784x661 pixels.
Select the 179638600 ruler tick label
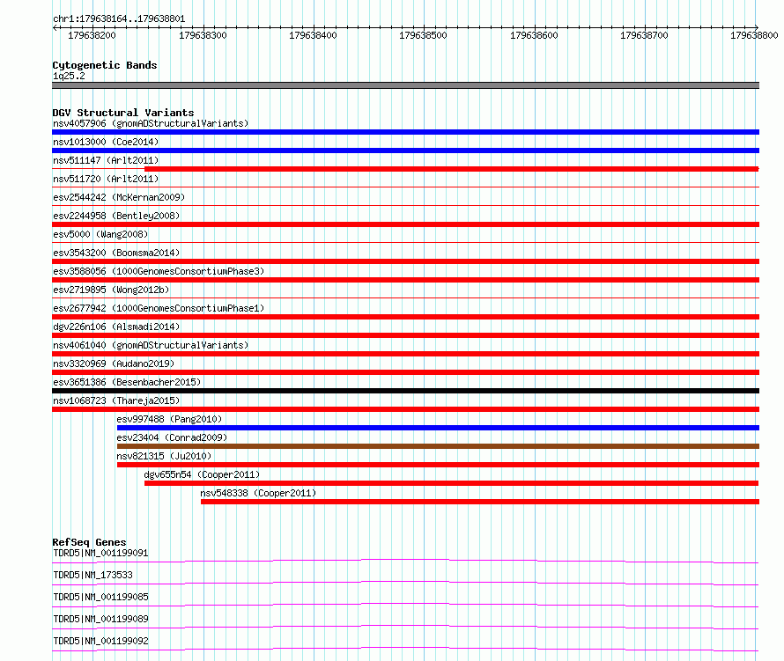point(534,35)
